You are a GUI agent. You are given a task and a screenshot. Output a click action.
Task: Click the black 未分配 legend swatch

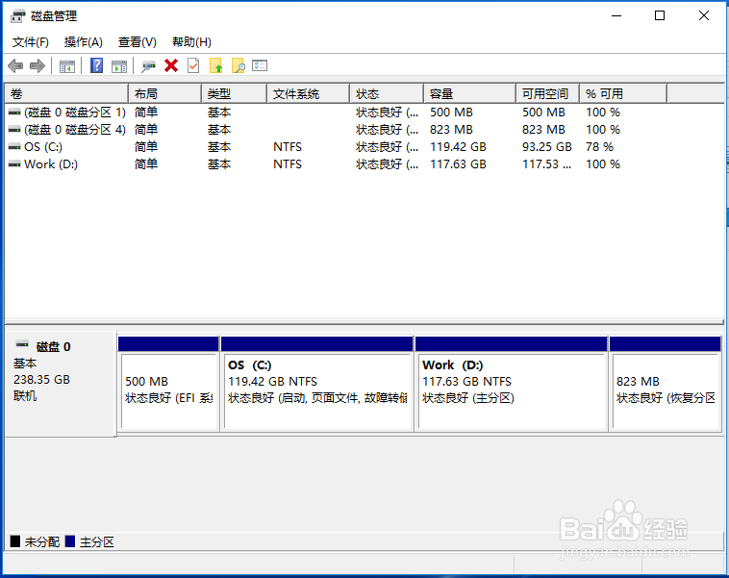point(15,541)
